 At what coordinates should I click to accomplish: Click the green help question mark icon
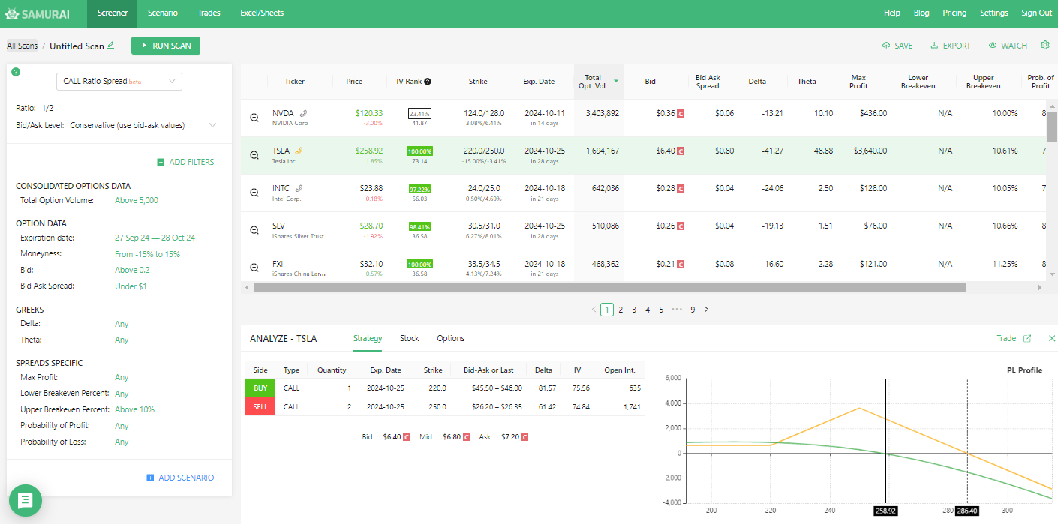coord(16,72)
